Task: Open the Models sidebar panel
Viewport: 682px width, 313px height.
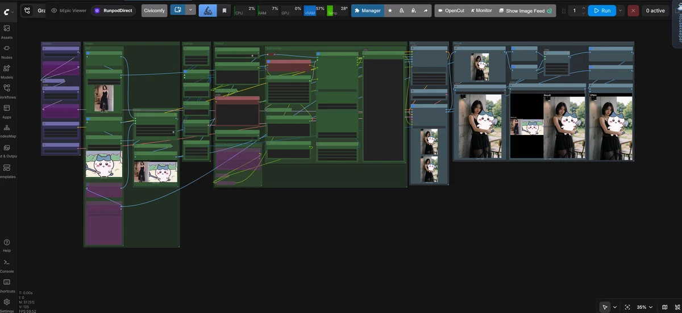Action: click(x=7, y=71)
